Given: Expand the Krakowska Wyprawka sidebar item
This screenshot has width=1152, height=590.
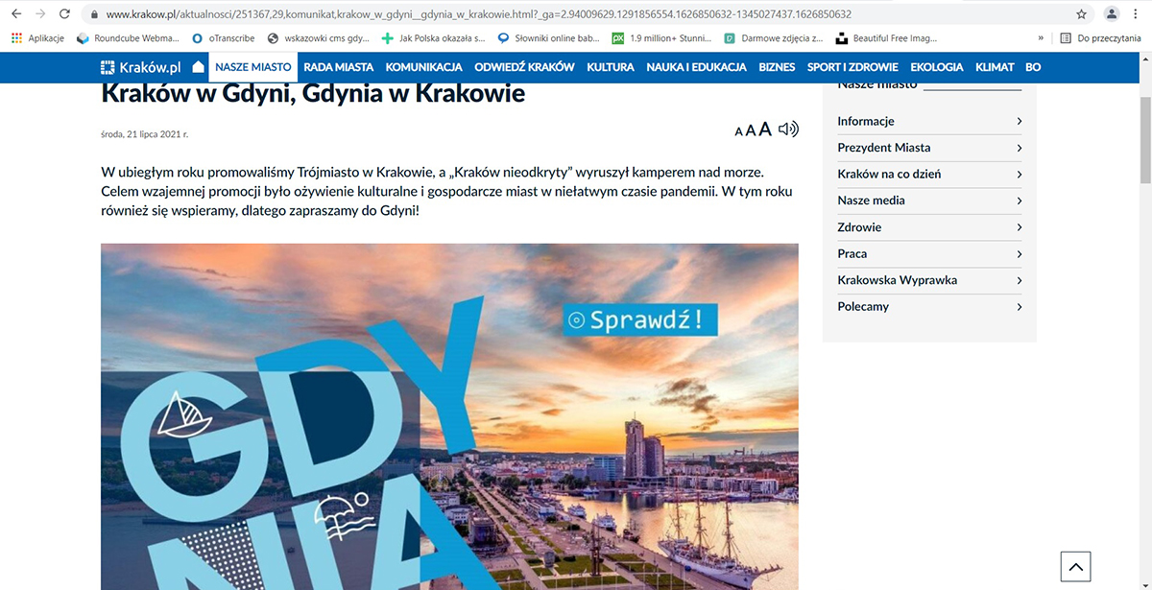Looking at the screenshot, I should click(x=928, y=280).
